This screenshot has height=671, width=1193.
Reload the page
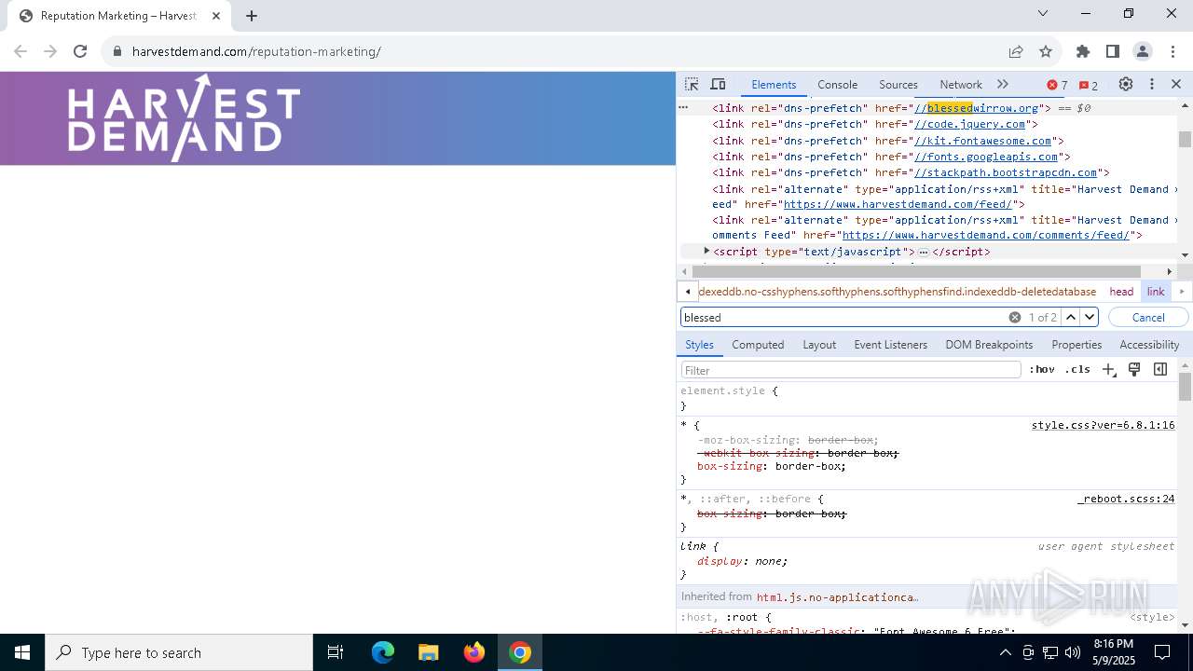pos(80,51)
